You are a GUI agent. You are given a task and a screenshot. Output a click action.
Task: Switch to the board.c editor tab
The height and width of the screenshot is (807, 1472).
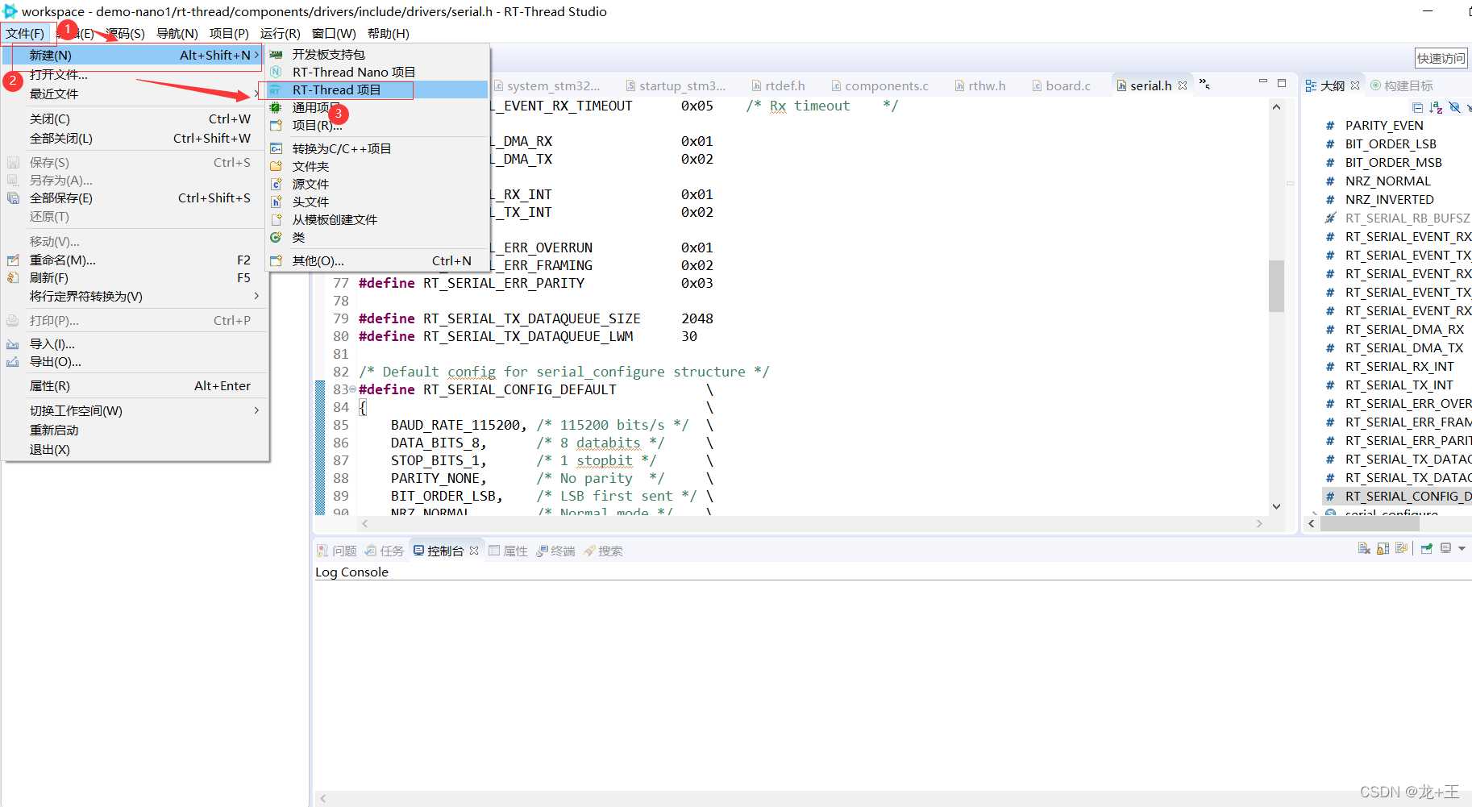1062,85
